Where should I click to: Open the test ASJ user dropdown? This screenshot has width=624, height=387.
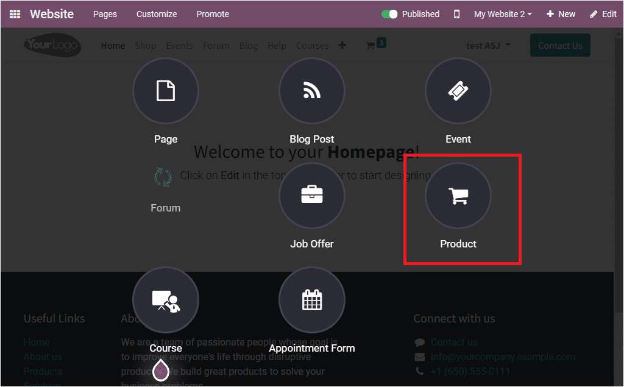[487, 45]
